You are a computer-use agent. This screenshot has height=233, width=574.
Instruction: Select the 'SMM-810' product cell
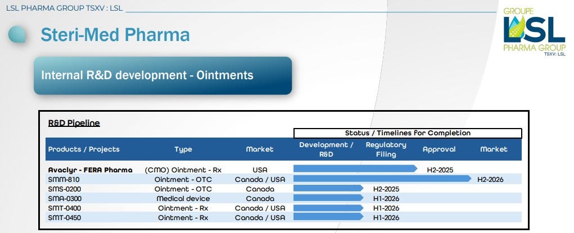[64, 180]
